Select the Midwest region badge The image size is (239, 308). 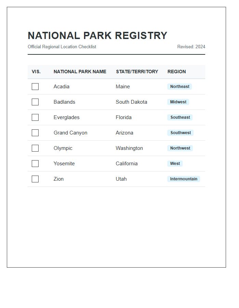178,102
